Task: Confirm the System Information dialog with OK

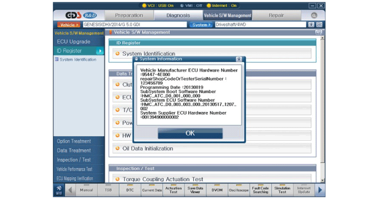Action: [x=190, y=133]
